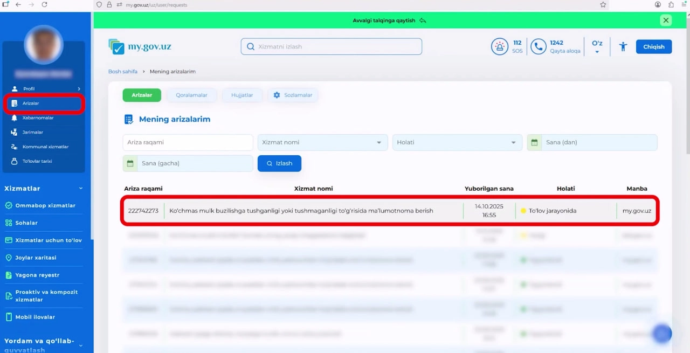This screenshot has height=353, width=690.
Task: Open the accessibility options icon
Action: tap(623, 47)
